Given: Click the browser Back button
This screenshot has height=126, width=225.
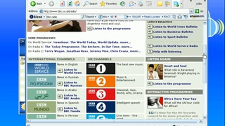Looking at the screenshot, I should click(36, 4).
